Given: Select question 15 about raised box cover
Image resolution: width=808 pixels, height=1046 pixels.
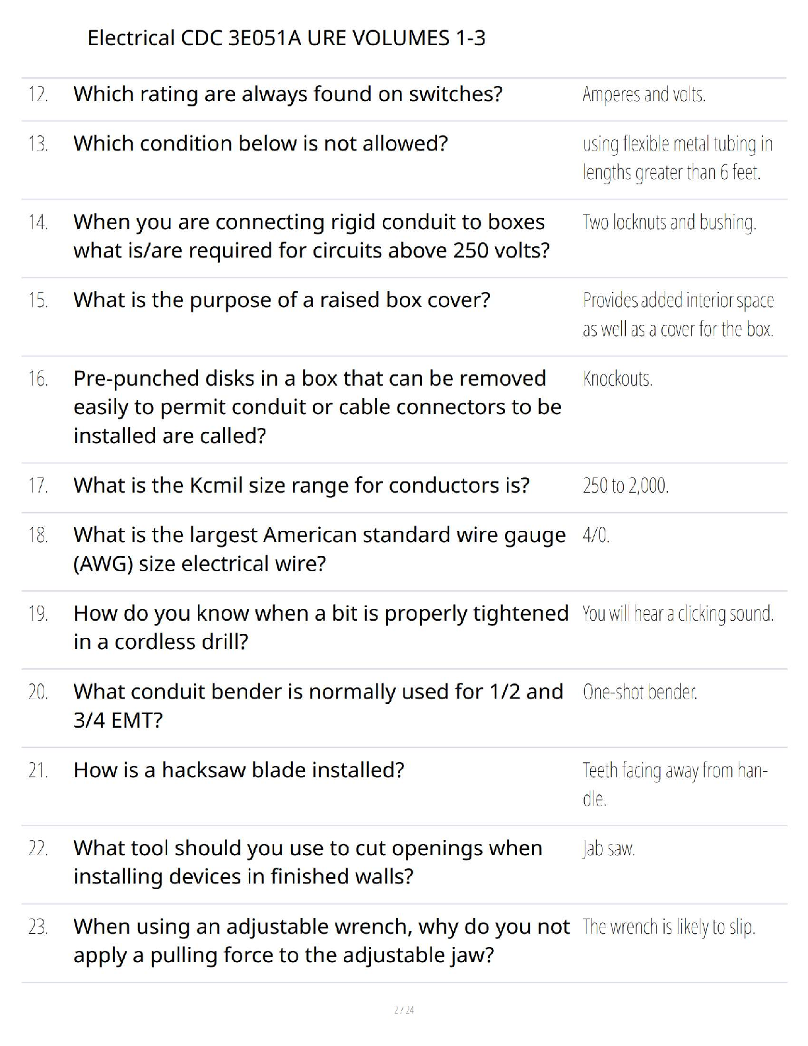Looking at the screenshot, I should (282, 300).
